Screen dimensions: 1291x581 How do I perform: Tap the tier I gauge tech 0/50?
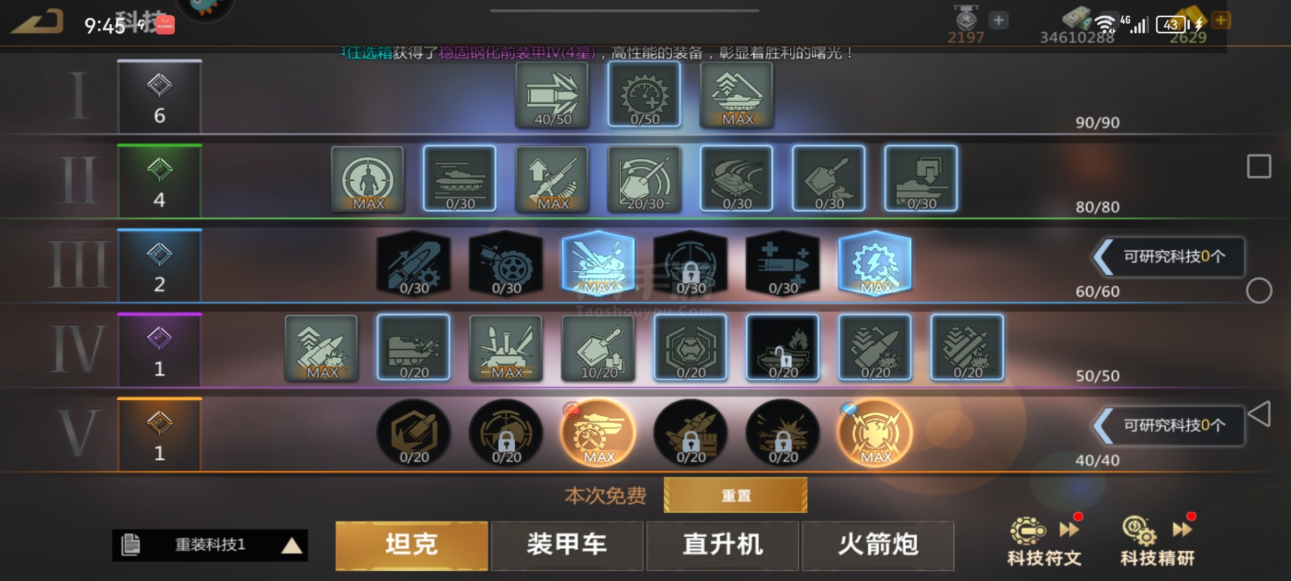coord(644,95)
